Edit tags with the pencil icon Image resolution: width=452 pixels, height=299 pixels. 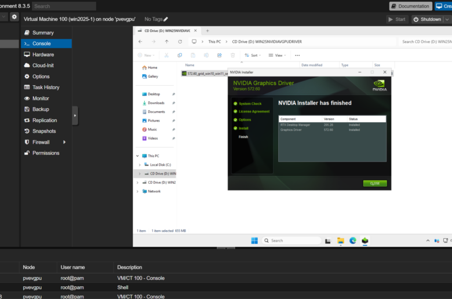[x=166, y=19]
